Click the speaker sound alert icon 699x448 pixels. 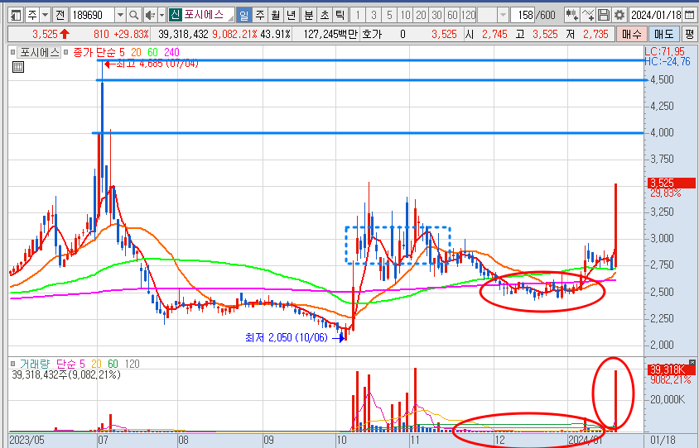pos(150,15)
